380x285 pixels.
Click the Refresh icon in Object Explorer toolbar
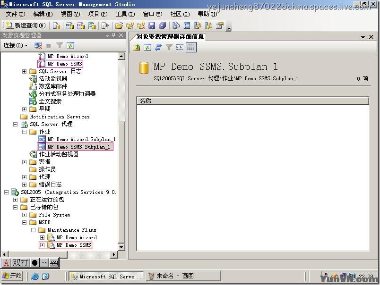(70, 45)
